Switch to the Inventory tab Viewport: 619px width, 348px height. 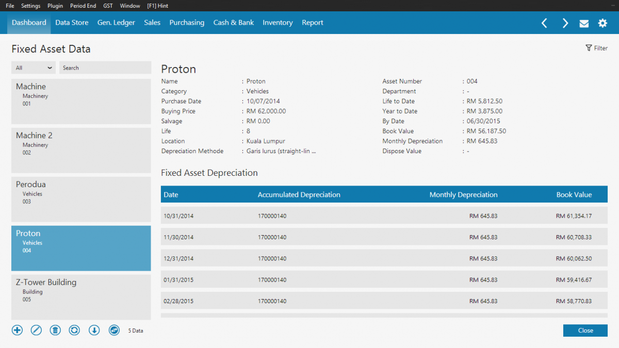click(x=278, y=23)
